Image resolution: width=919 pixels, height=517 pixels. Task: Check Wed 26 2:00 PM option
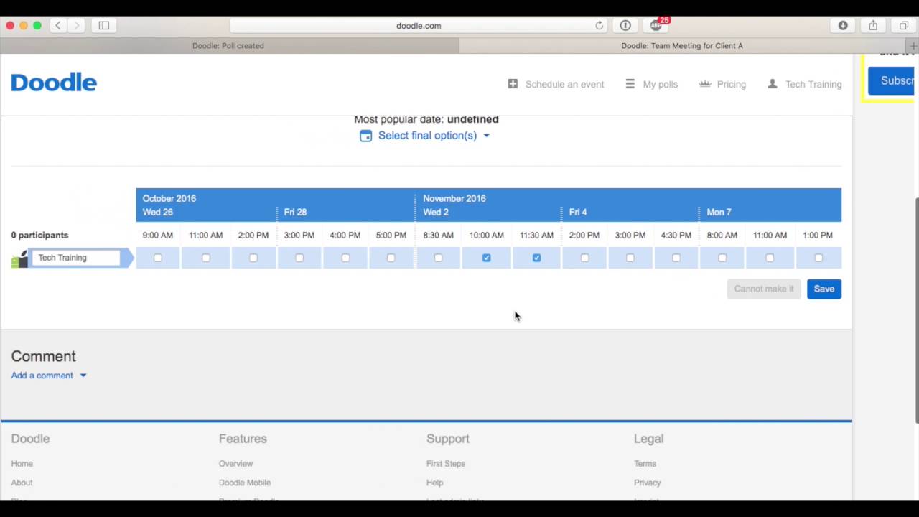click(253, 258)
